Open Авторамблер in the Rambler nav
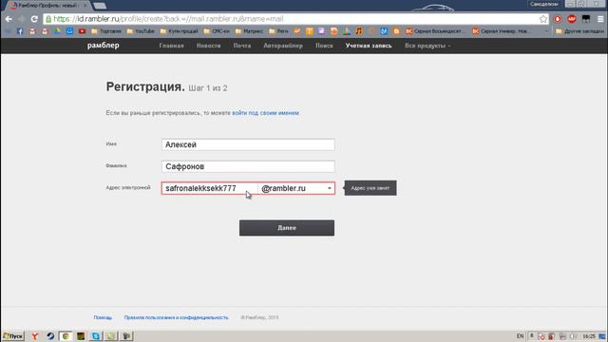Image resolution: width=608 pixels, height=342 pixels. [283, 46]
